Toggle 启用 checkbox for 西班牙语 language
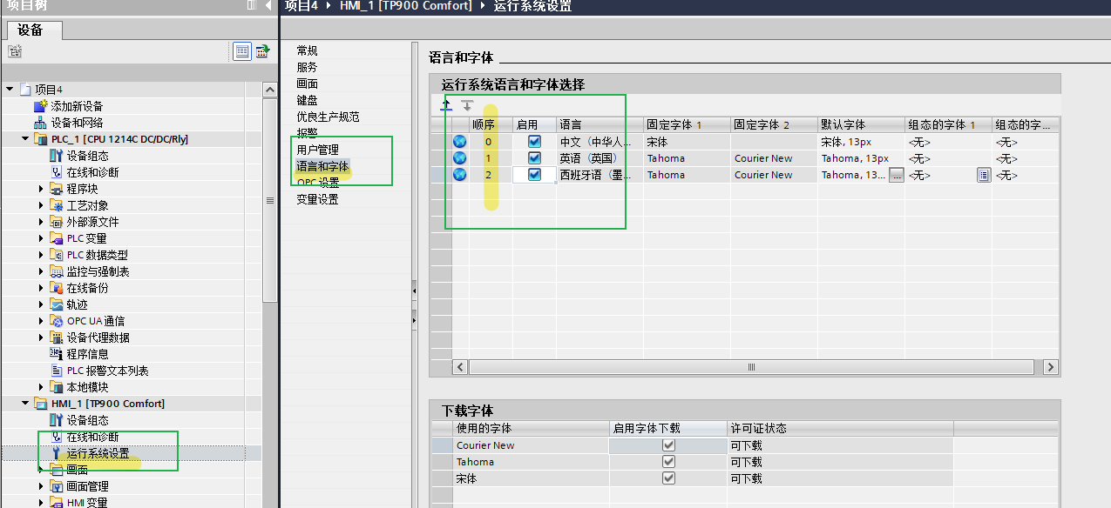The height and width of the screenshot is (508, 1111). (535, 174)
